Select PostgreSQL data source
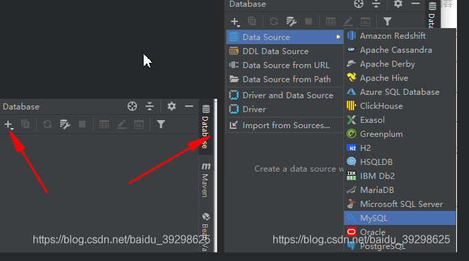This screenshot has width=469, height=261. pos(400,246)
